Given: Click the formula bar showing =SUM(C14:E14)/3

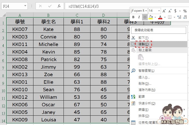Looking at the screenshot, I should pyautogui.click(x=99, y=5).
